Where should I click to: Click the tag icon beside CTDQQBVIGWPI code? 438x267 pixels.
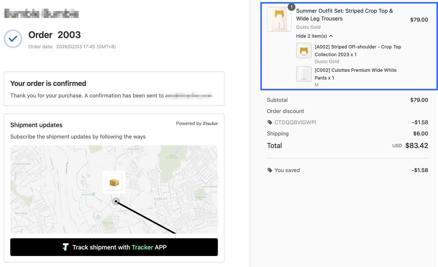coord(270,122)
